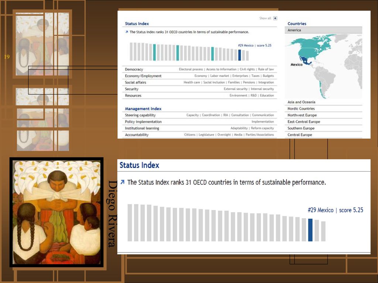Click slide number 19
The image size is (378, 283).
click(x=7, y=57)
